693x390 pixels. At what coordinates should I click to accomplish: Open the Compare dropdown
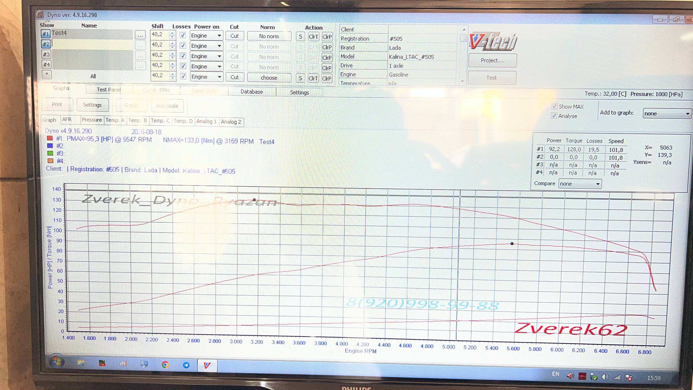tap(580, 184)
